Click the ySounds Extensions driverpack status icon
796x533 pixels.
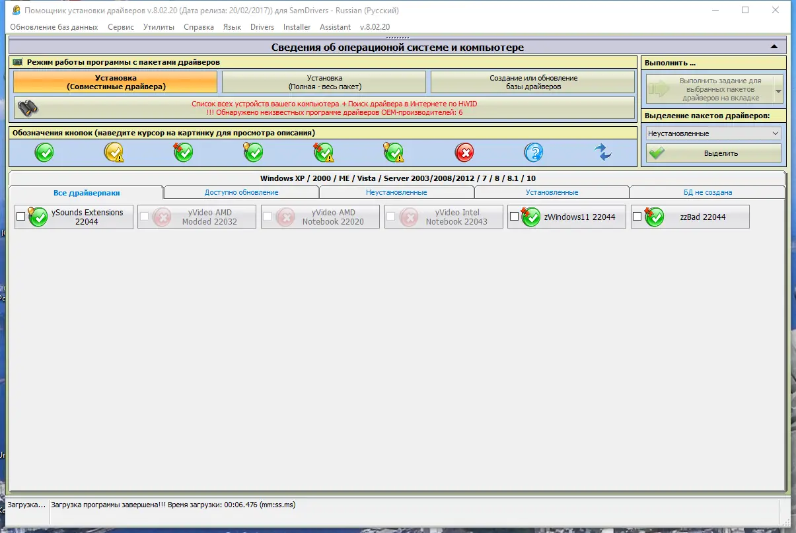click(38, 217)
